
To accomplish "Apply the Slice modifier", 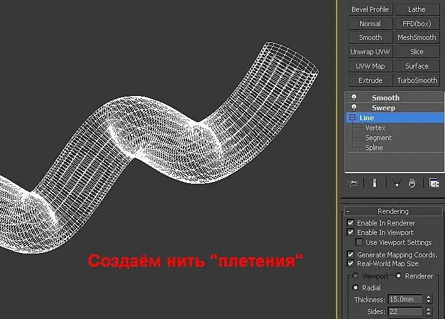I will (x=417, y=52).
